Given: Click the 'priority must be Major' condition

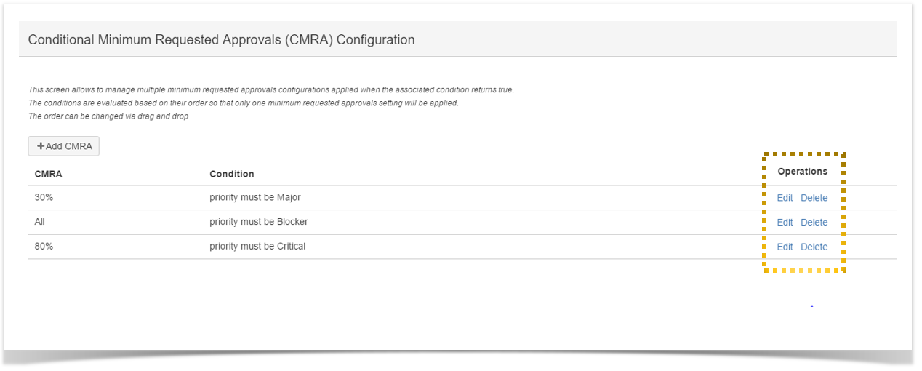Looking at the screenshot, I should tap(254, 197).
